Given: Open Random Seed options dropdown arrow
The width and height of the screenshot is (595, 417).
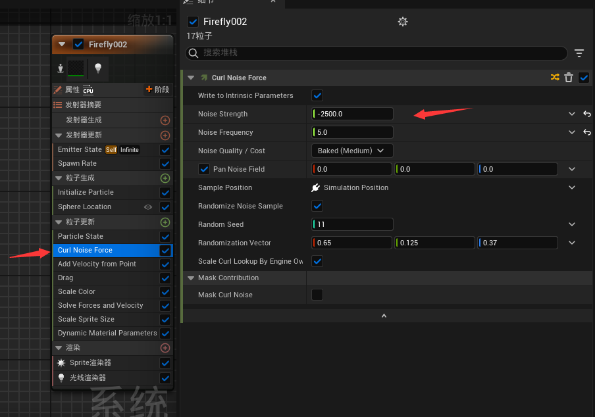Looking at the screenshot, I should 572,224.
